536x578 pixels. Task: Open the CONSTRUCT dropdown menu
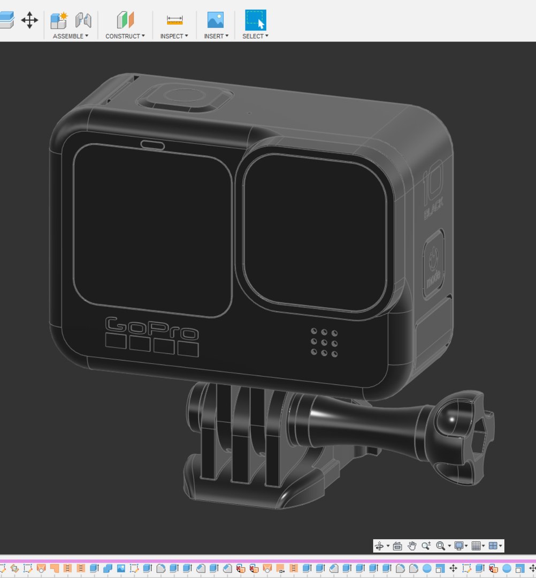pos(125,36)
